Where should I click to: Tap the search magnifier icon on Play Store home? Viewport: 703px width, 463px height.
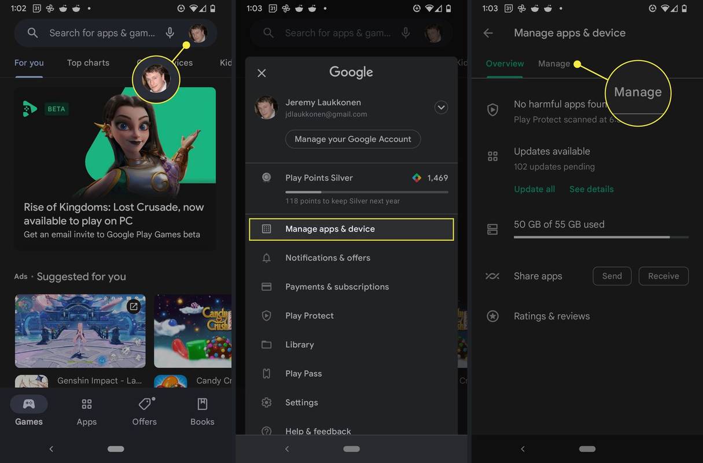pyautogui.click(x=33, y=33)
